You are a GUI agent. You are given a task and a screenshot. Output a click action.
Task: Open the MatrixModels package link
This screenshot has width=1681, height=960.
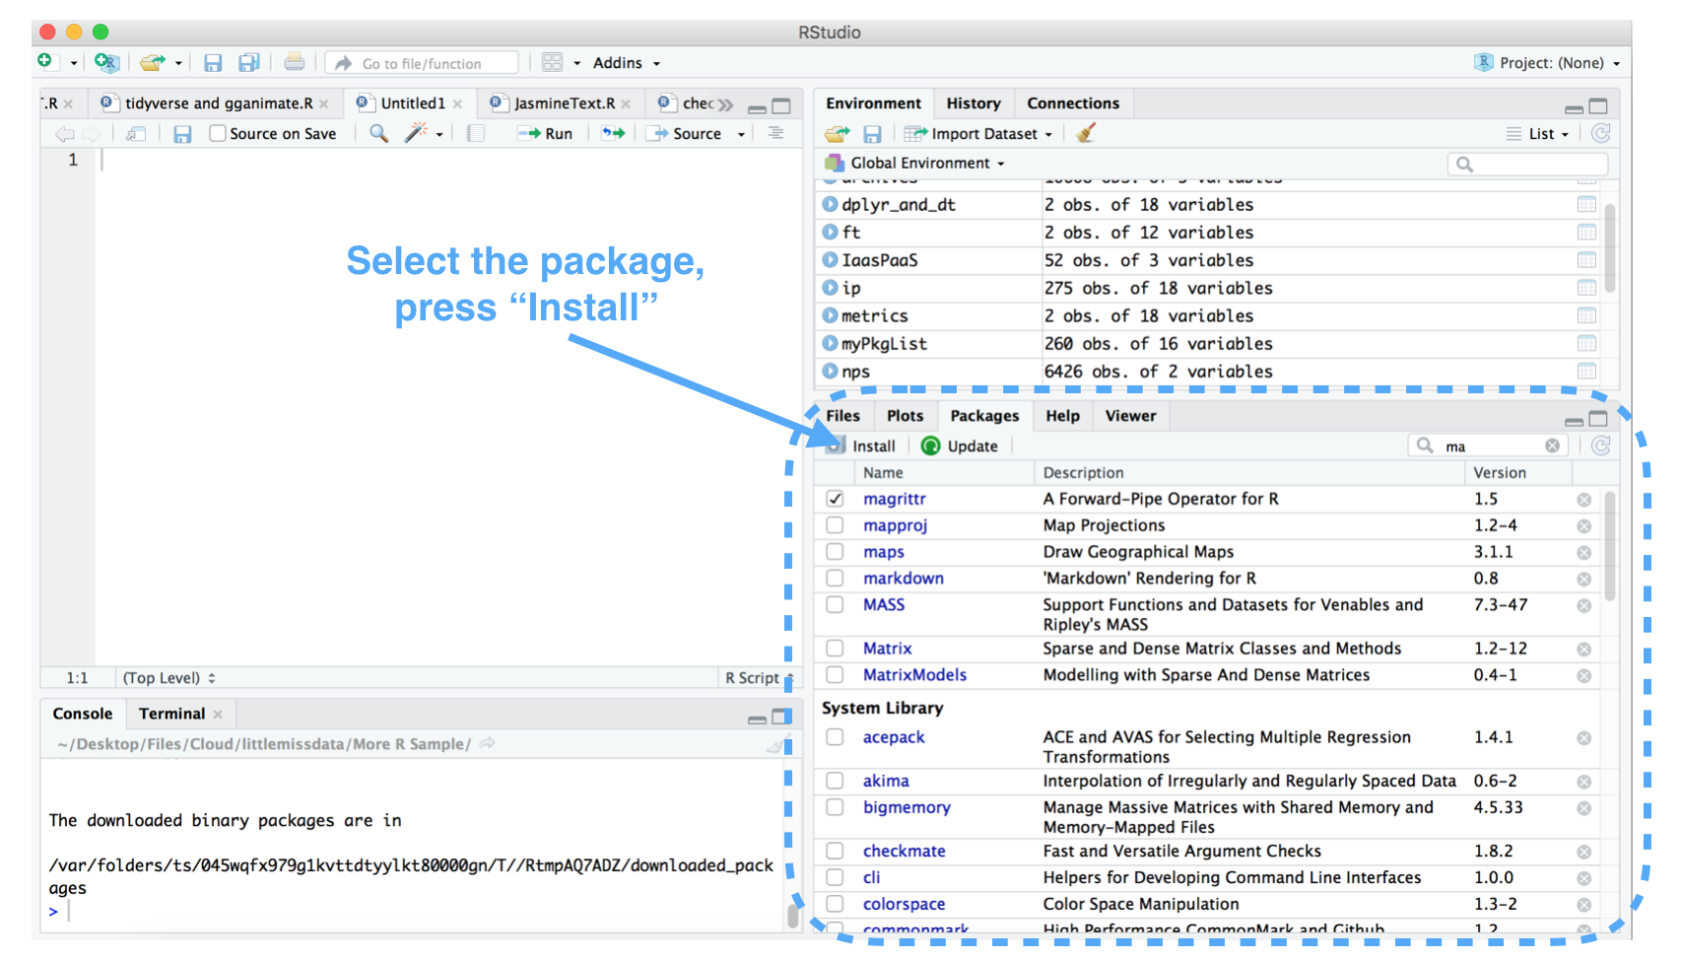(x=914, y=675)
